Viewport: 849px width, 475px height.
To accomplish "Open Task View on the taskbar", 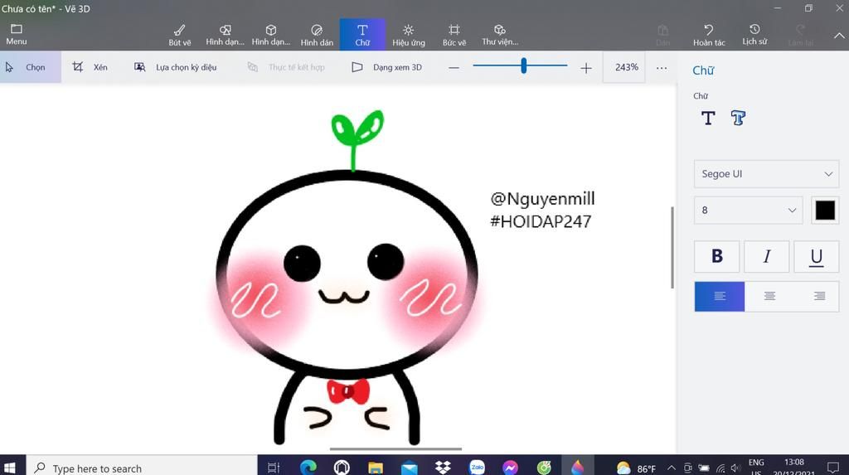I will 274,468.
